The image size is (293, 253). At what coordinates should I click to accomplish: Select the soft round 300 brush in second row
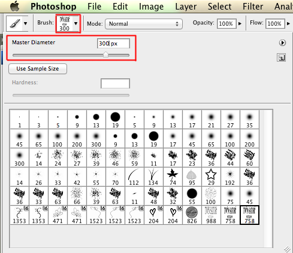click(x=96, y=138)
